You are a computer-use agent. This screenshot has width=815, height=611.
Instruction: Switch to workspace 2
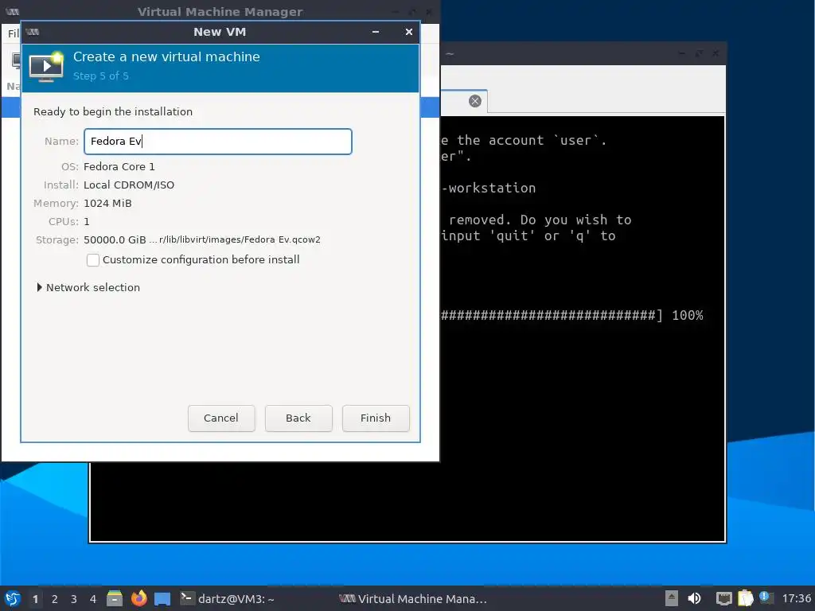click(x=55, y=599)
